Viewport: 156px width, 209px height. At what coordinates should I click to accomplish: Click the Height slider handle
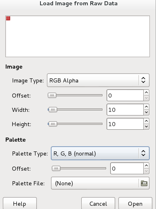[x=53, y=124]
